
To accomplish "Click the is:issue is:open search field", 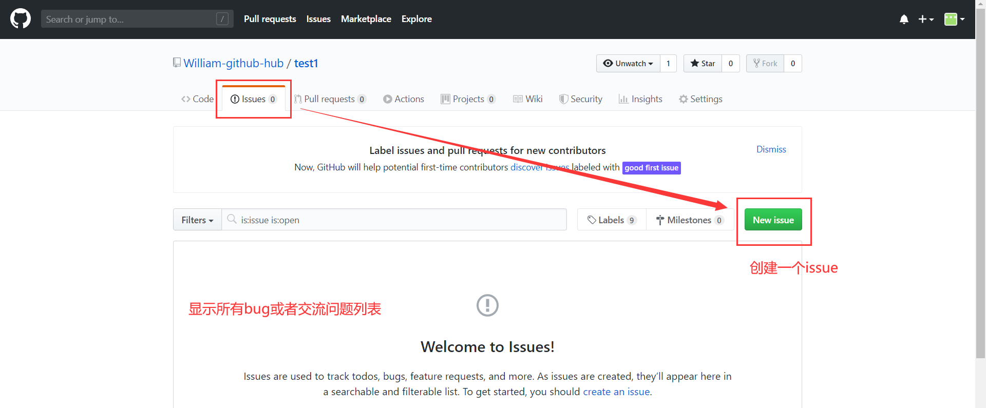I will click(394, 220).
